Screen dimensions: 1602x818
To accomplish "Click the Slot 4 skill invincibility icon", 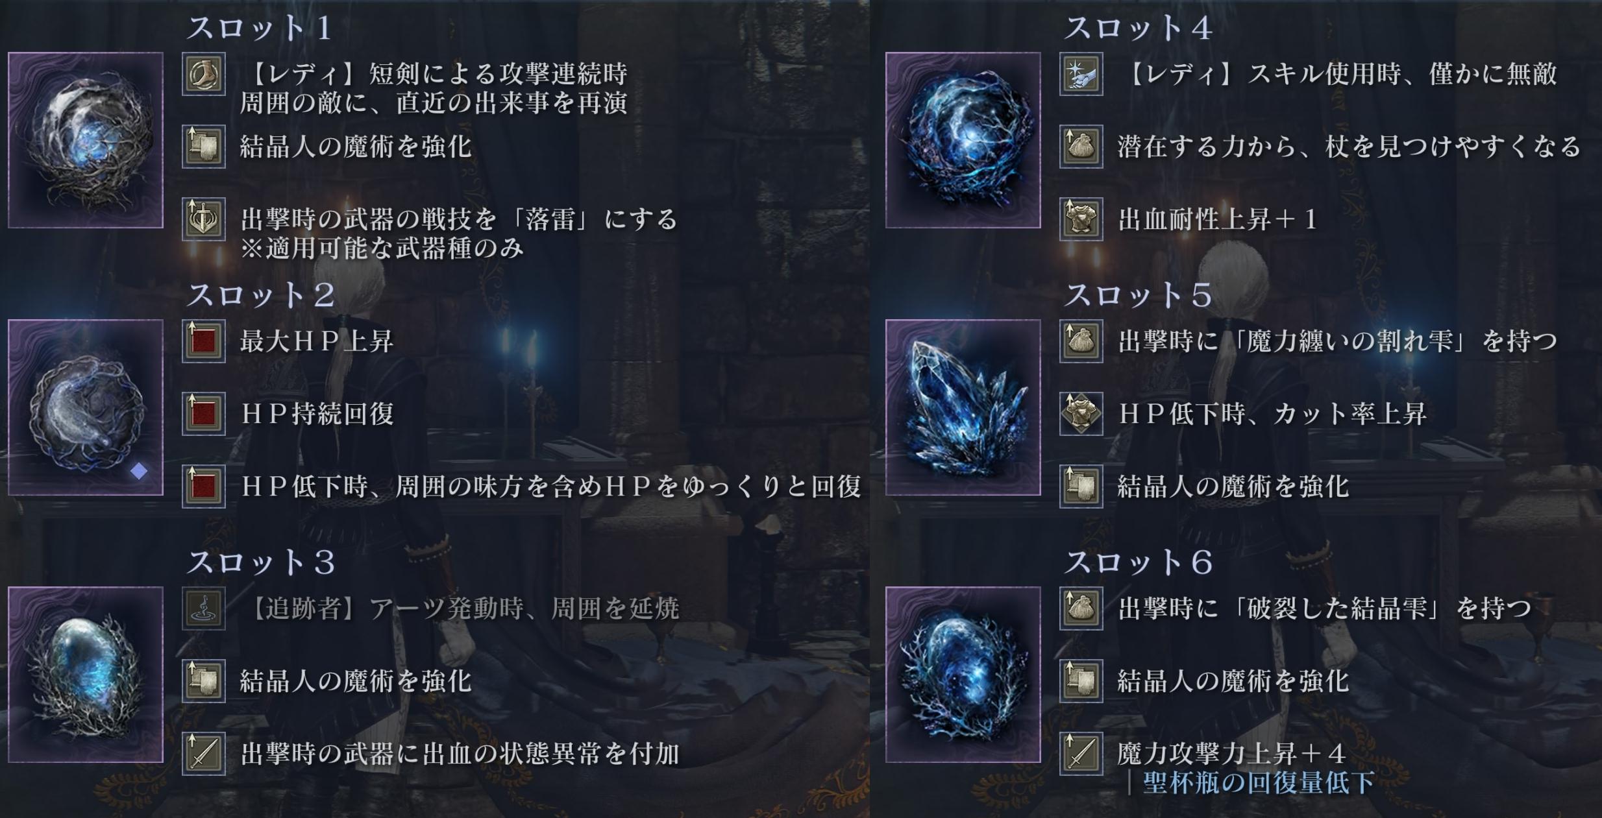I will 1081,74.
